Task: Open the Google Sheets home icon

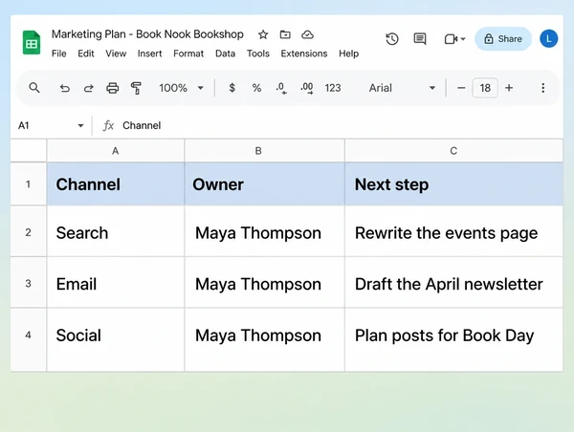Action: pyautogui.click(x=32, y=43)
